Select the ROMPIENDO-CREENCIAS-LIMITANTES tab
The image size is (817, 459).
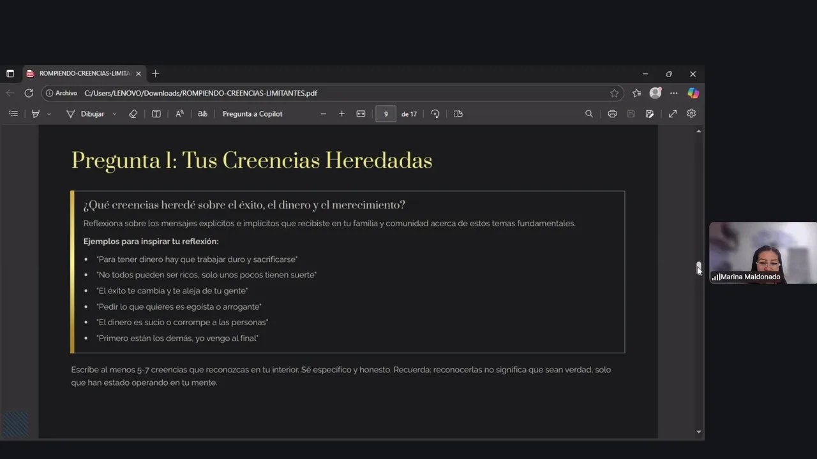(84, 73)
